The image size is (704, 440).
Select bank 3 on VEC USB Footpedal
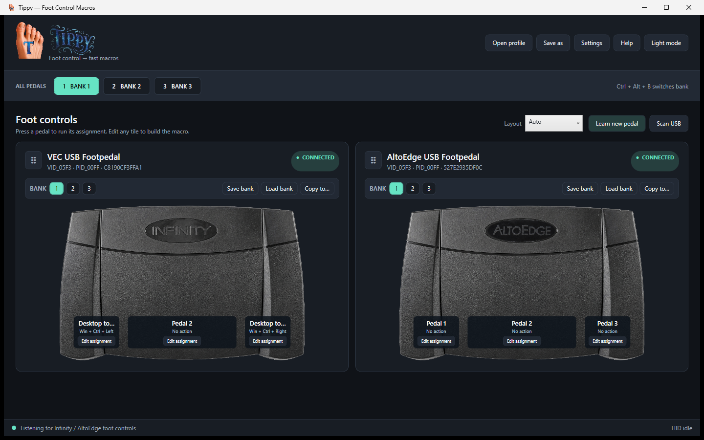tap(89, 188)
